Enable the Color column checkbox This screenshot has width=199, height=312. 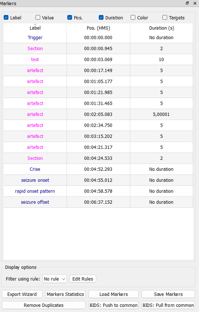click(x=133, y=18)
